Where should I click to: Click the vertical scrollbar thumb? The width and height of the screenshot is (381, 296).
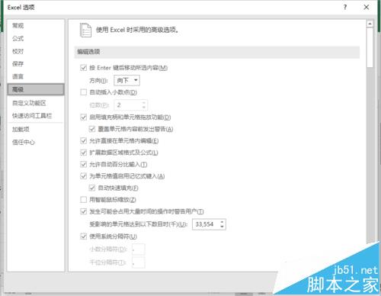tap(370, 47)
